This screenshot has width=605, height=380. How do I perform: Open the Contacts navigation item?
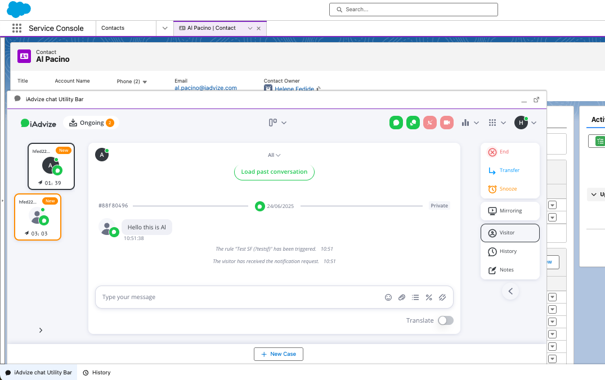pyautogui.click(x=113, y=28)
